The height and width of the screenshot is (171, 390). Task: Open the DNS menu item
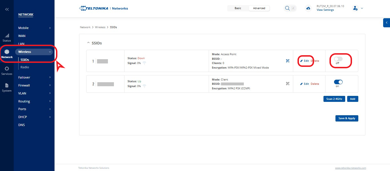coord(22,125)
